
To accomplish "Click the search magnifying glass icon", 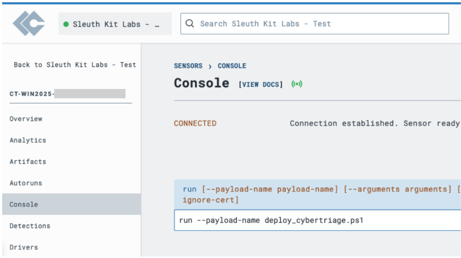I will tap(189, 24).
